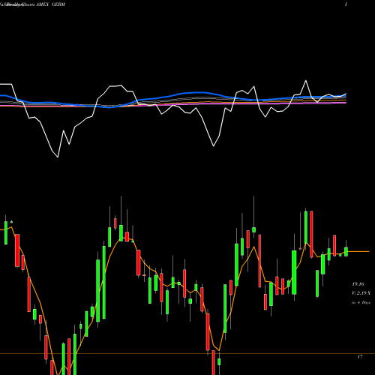Click the "GERM" ticker label
The width and height of the screenshot is (375, 375).
[x=58, y=4]
